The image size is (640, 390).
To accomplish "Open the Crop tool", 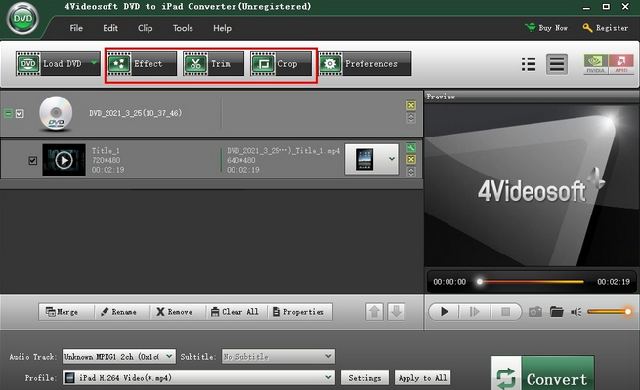I will pos(280,63).
